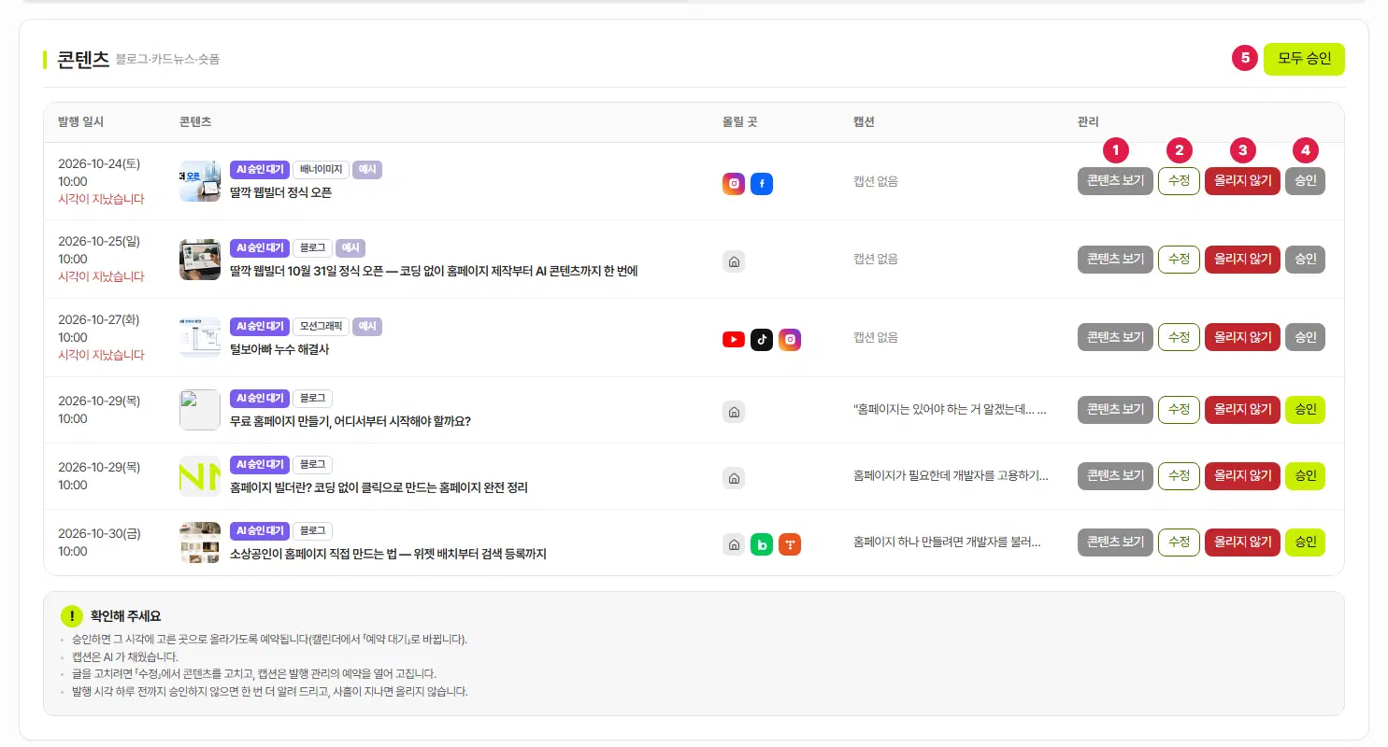Open thumbnail for the 2026-10-25 blog post
Image resolution: width=1388 pixels, height=747 pixels.
[200, 260]
